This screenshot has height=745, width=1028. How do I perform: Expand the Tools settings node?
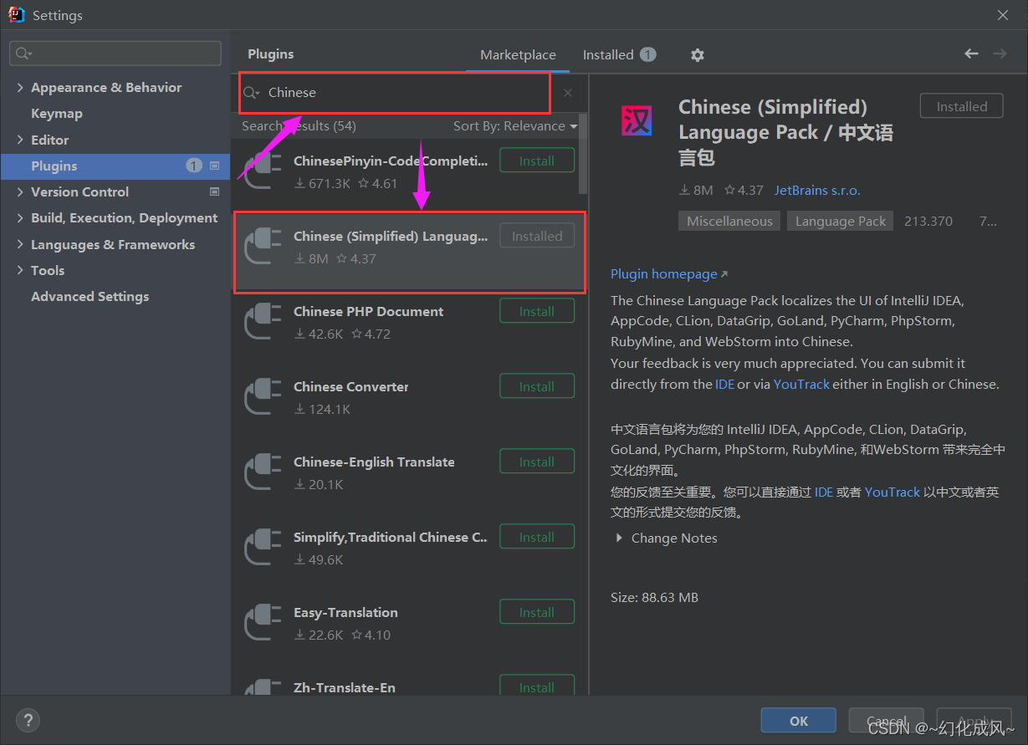tap(20, 271)
